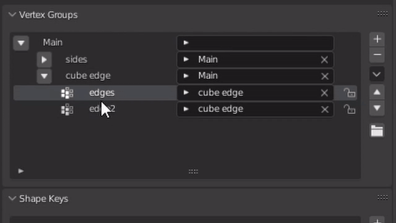
Task: Toggle the lock on the edges group
Action: [349, 93]
